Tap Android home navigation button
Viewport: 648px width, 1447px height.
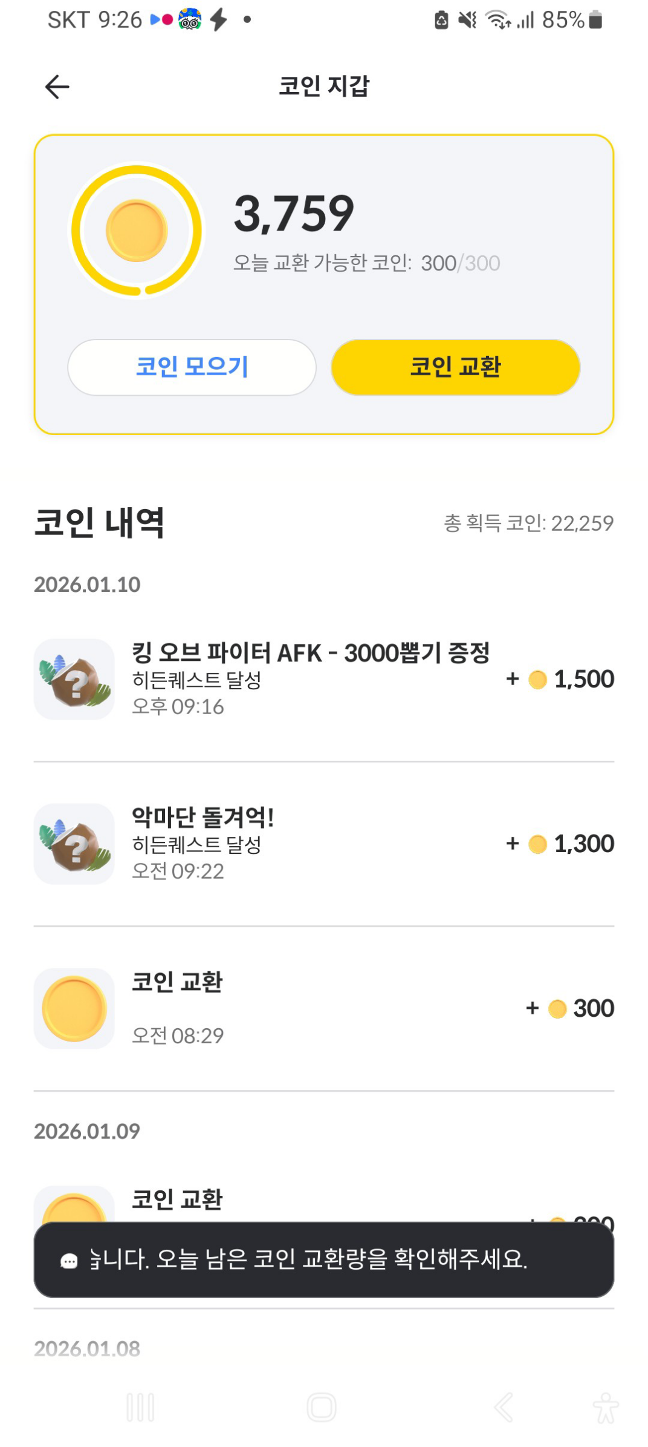point(322,1407)
